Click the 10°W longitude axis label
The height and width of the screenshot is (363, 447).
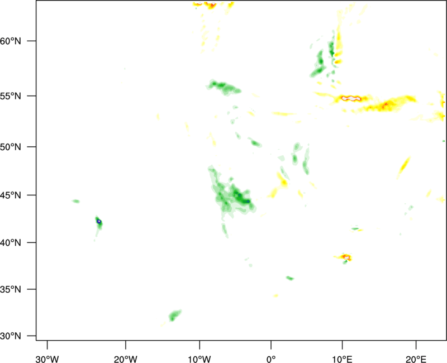[199, 359]
